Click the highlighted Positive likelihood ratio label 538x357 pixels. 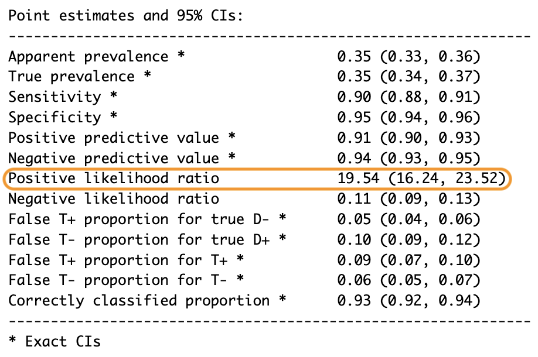coord(114,179)
